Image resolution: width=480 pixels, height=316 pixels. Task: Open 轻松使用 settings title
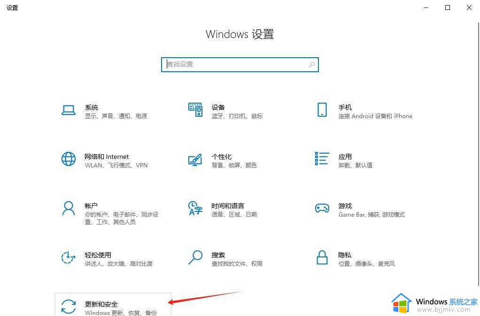tap(98, 255)
